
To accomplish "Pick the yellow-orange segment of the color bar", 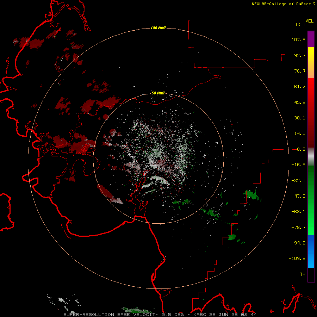I will click(311, 63).
